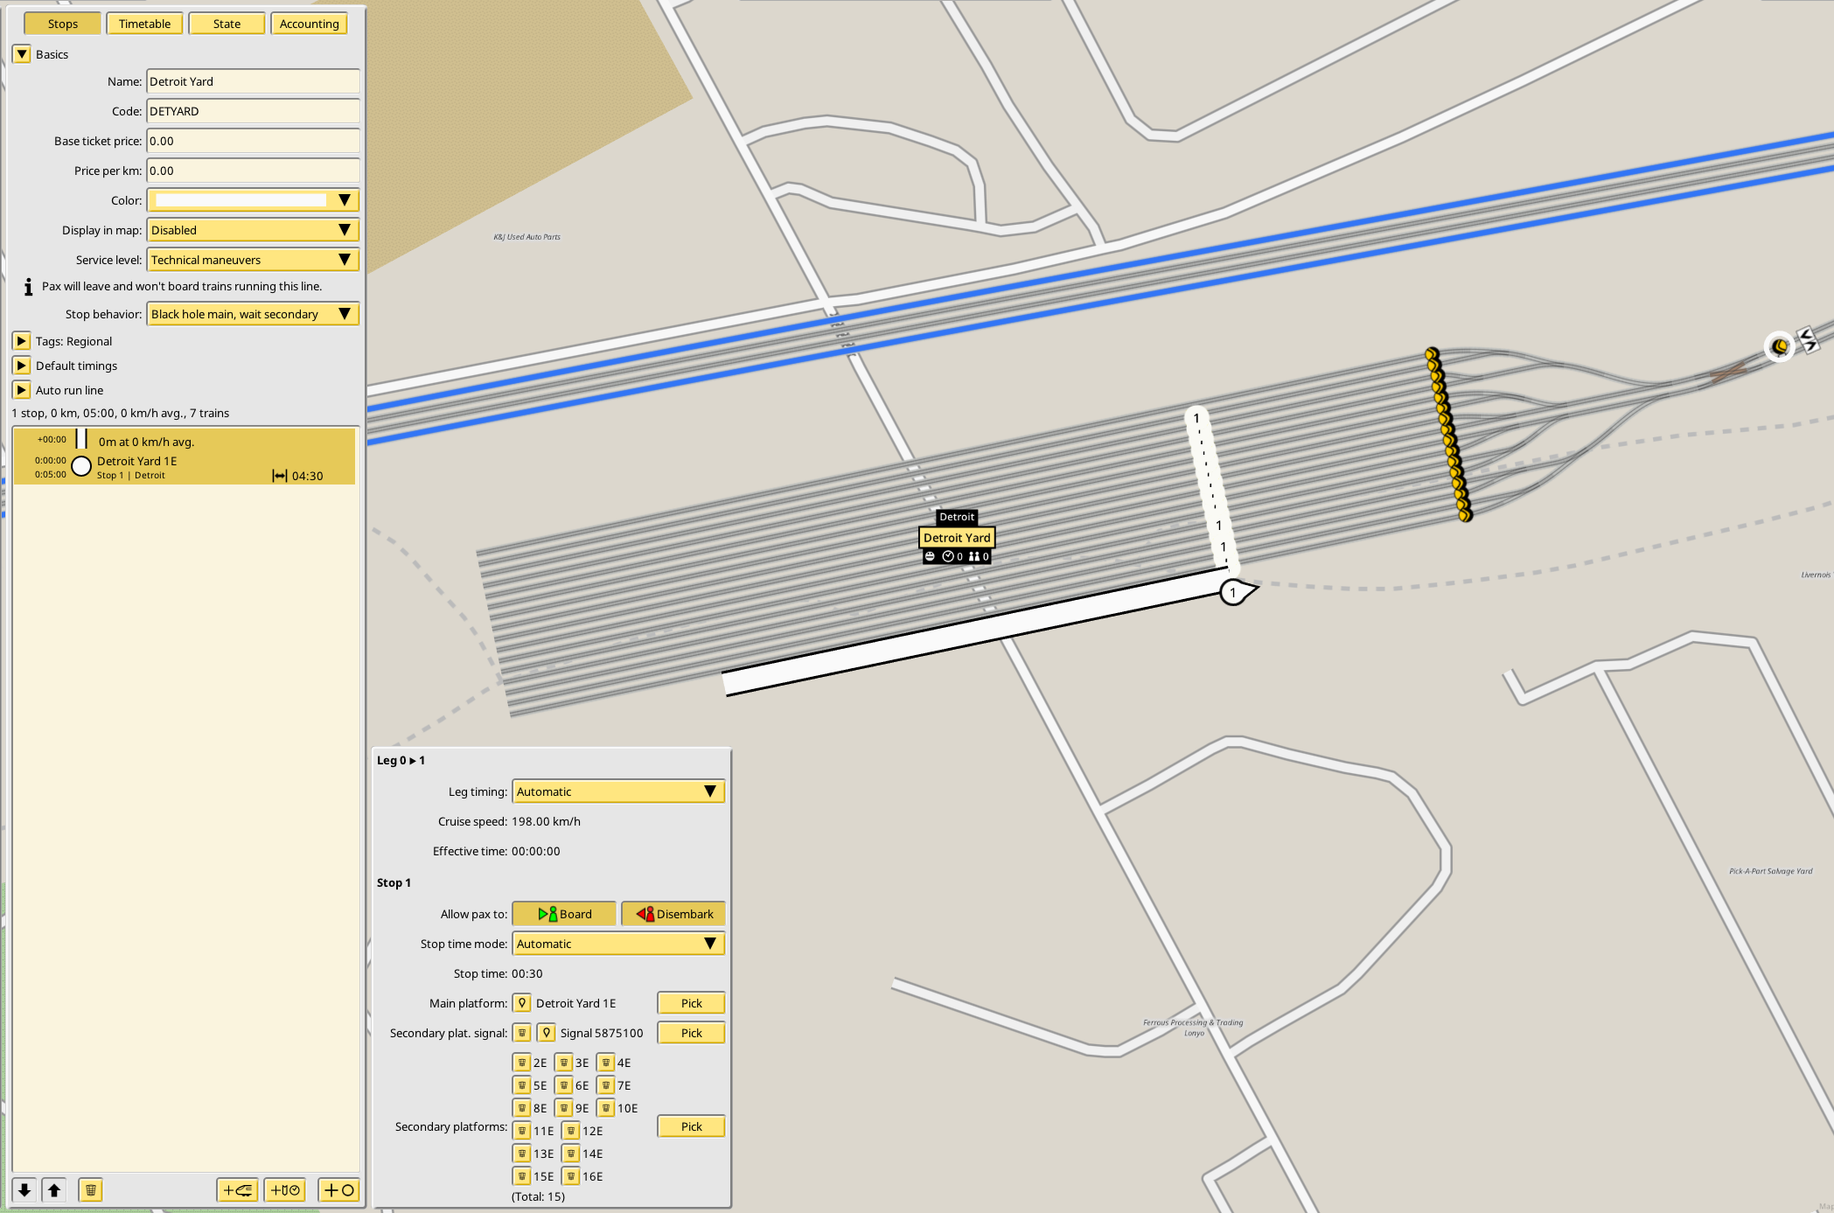The width and height of the screenshot is (1834, 1213).
Task: Switch to the Timetable tab
Action: coord(144,24)
